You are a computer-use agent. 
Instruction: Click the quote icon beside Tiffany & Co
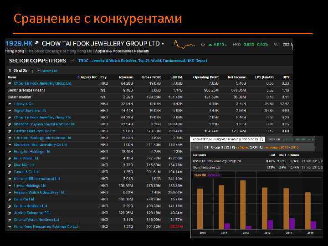(x=10, y=104)
